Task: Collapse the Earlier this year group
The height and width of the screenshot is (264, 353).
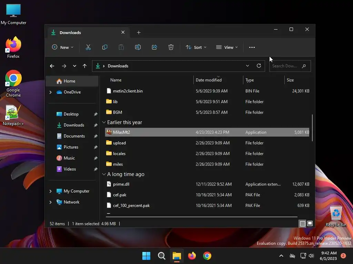Action: click(104, 122)
